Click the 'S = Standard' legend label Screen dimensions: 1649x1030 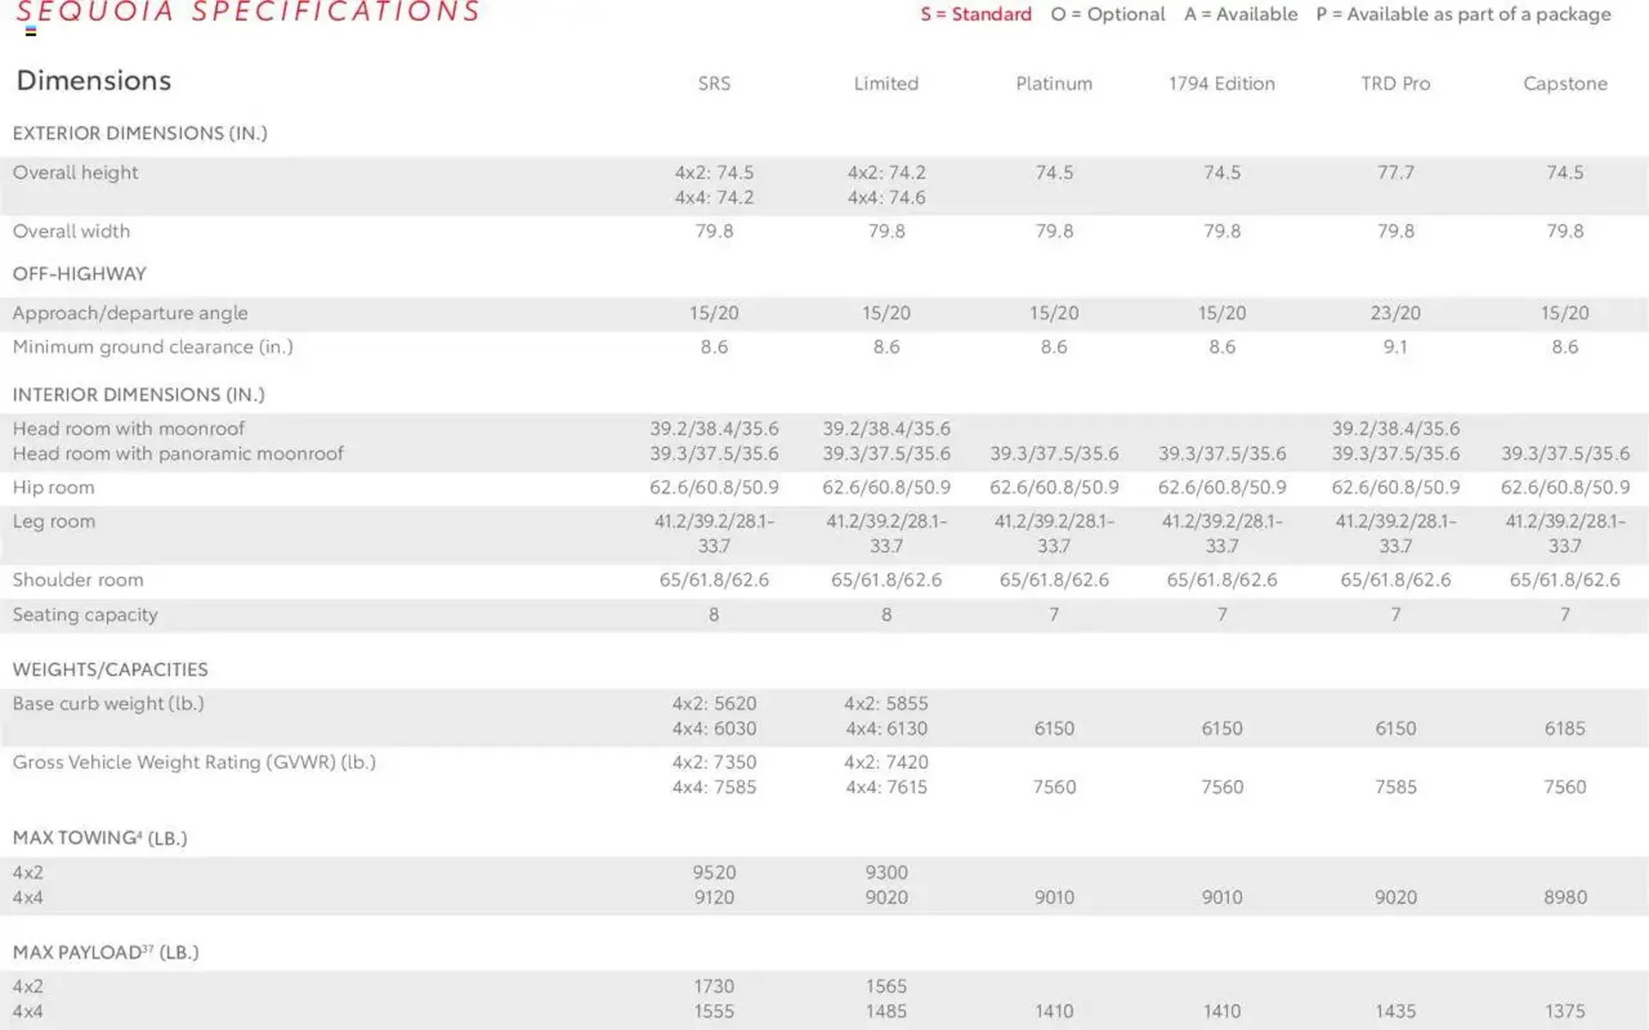tap(976, 15)
